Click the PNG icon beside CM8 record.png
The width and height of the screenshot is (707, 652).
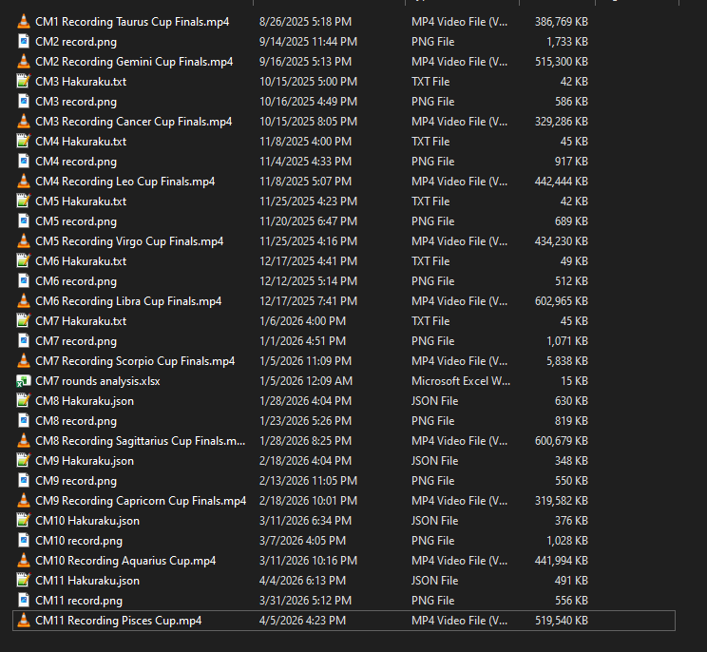[24, 421]
